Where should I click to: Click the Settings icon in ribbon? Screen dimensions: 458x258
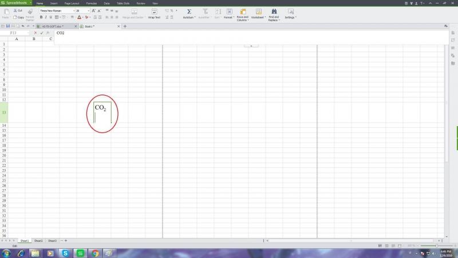pos(290,11)
